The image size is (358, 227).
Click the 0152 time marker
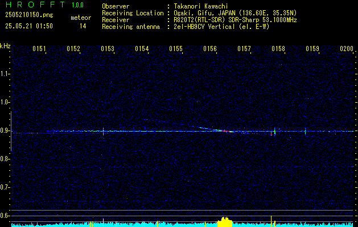coord(73,49)
